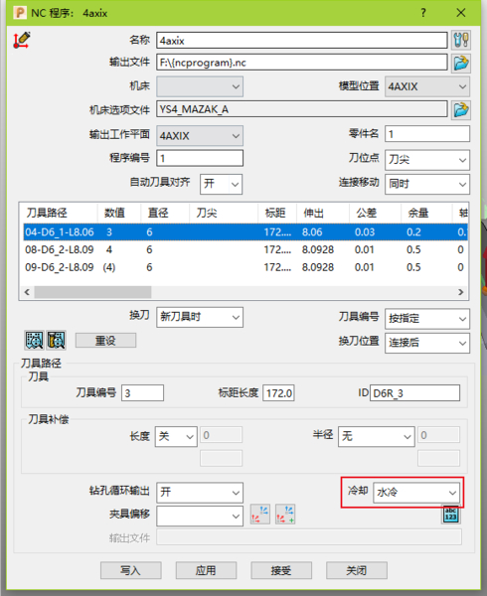
Task: Click the abc 123 text output icon
Action: [451, 515]
